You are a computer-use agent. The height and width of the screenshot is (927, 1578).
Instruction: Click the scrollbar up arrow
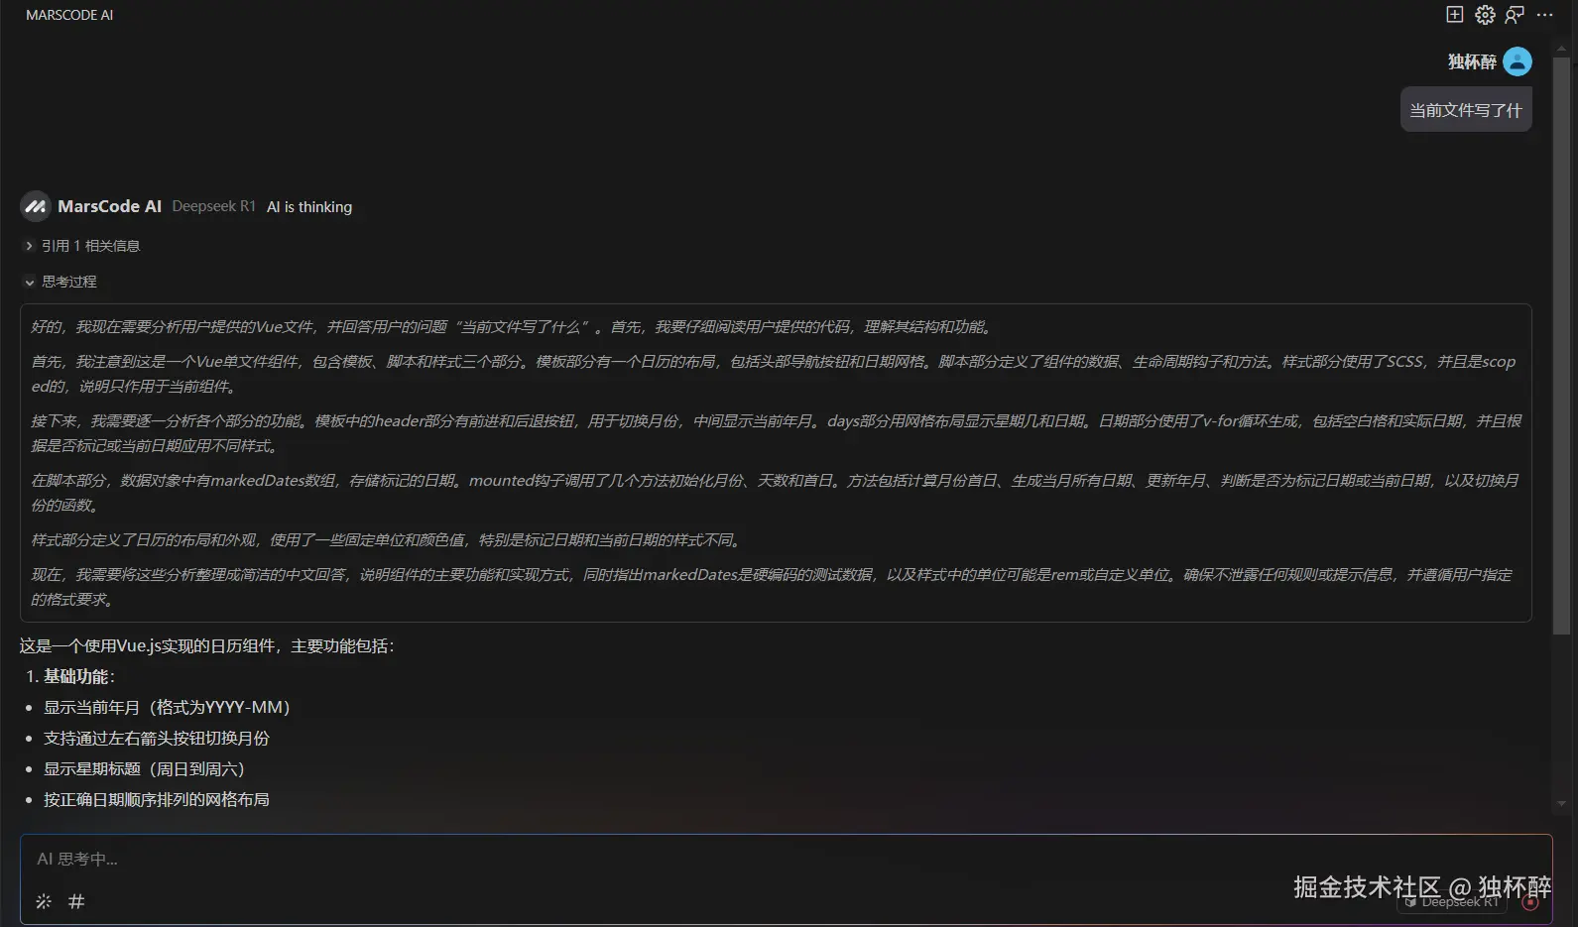[1561, 48]
